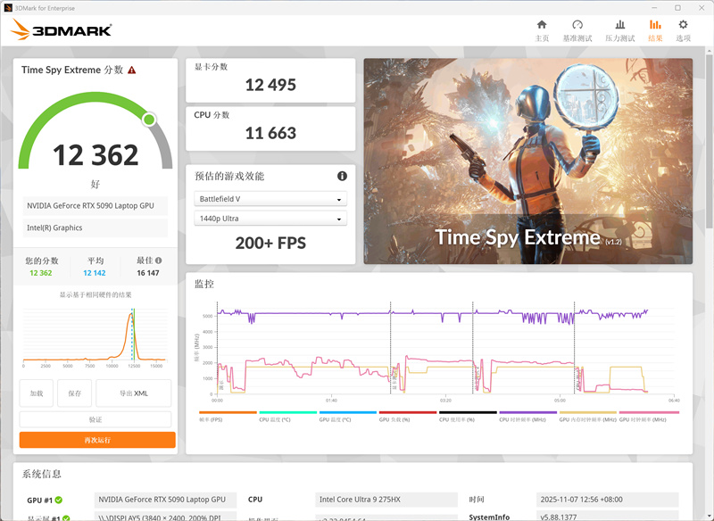The width and height of the screenshot is (714, 521).
Task: Click the 您的分数 green value 12 362
Action: [40, 273]
